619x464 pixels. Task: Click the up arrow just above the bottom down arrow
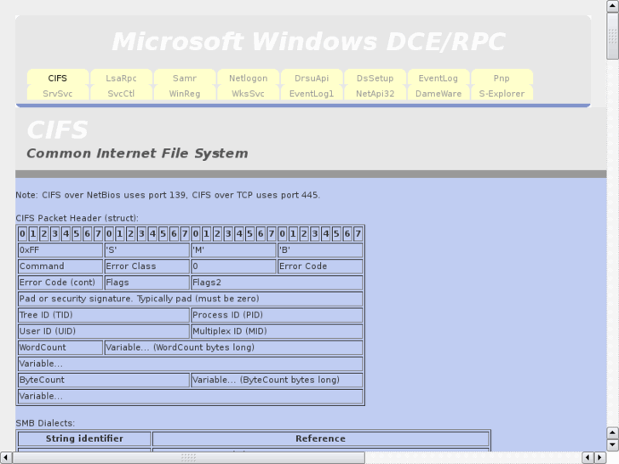(x=613, y=432)
